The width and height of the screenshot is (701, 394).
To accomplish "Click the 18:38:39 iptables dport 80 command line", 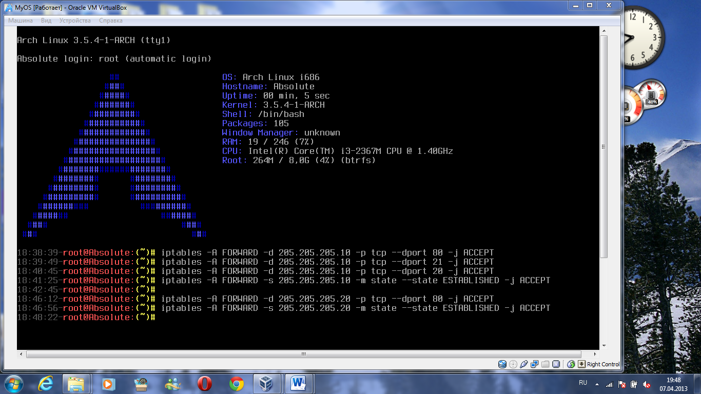I will click(256, 252).
